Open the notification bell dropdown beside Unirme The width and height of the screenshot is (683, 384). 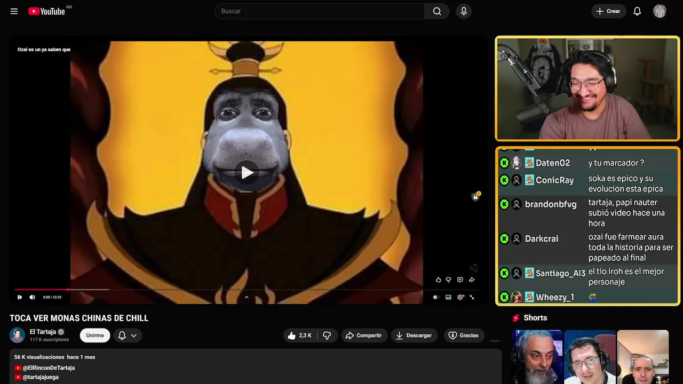pyautogui.click(x=128, y=335)
